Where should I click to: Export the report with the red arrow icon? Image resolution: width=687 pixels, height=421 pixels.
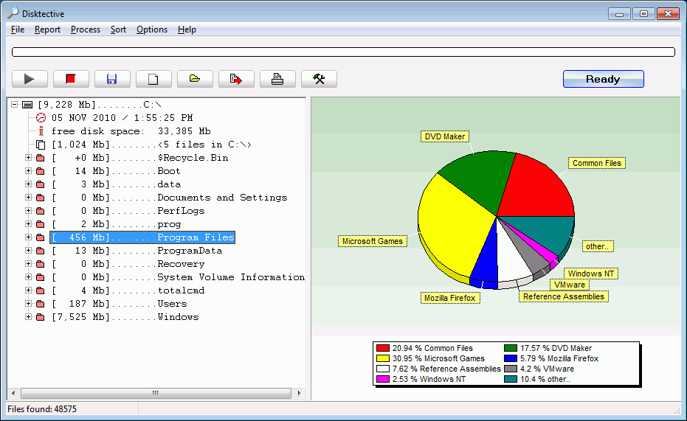coord(236,79)
